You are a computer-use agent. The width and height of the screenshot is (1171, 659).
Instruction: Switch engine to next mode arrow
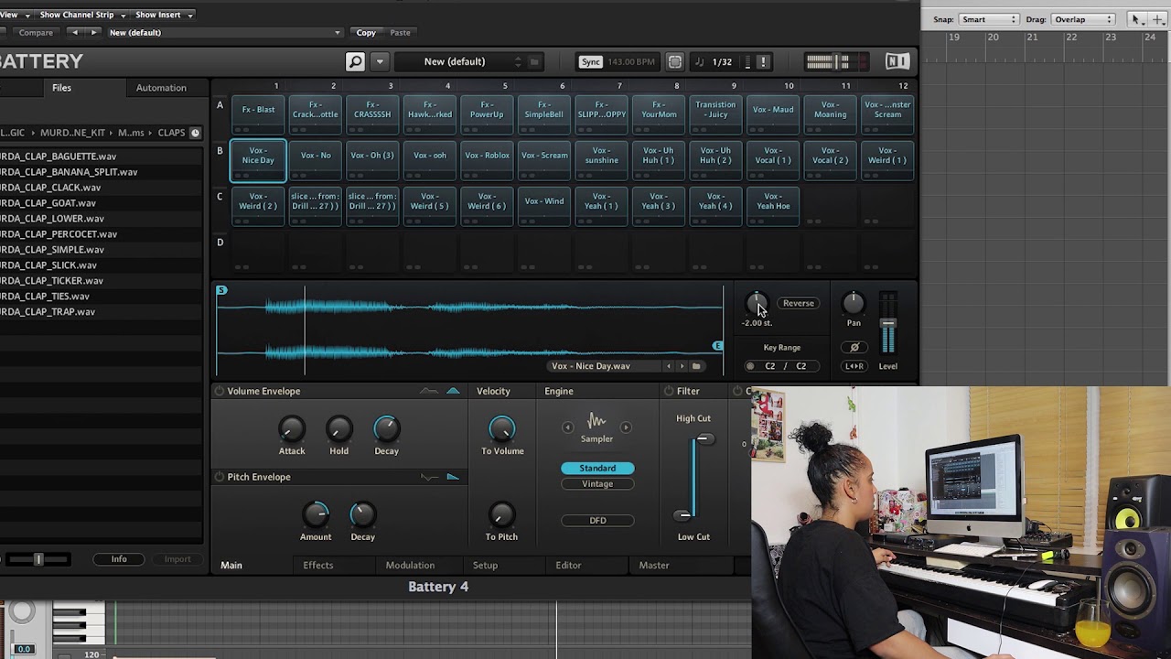coord(626,427)
